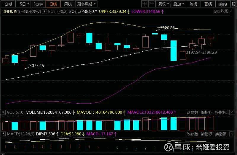This screenshot has width=237, height=155.
Task: Click the 3320.26 high price label
Action: point(167,28)
